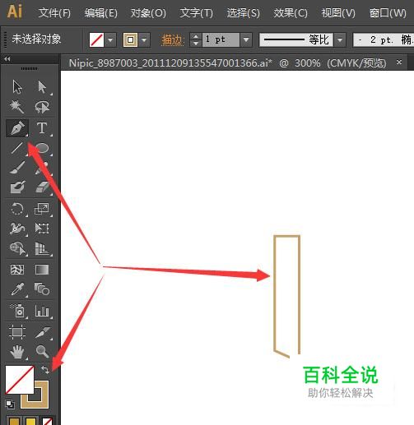Select the Pen tool
414x425 pixels.
(17, 128)
